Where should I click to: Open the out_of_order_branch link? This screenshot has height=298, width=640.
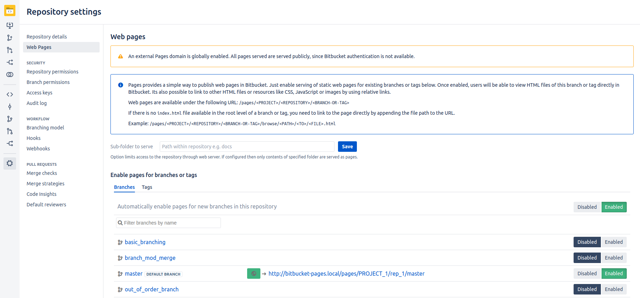(152, 289)
